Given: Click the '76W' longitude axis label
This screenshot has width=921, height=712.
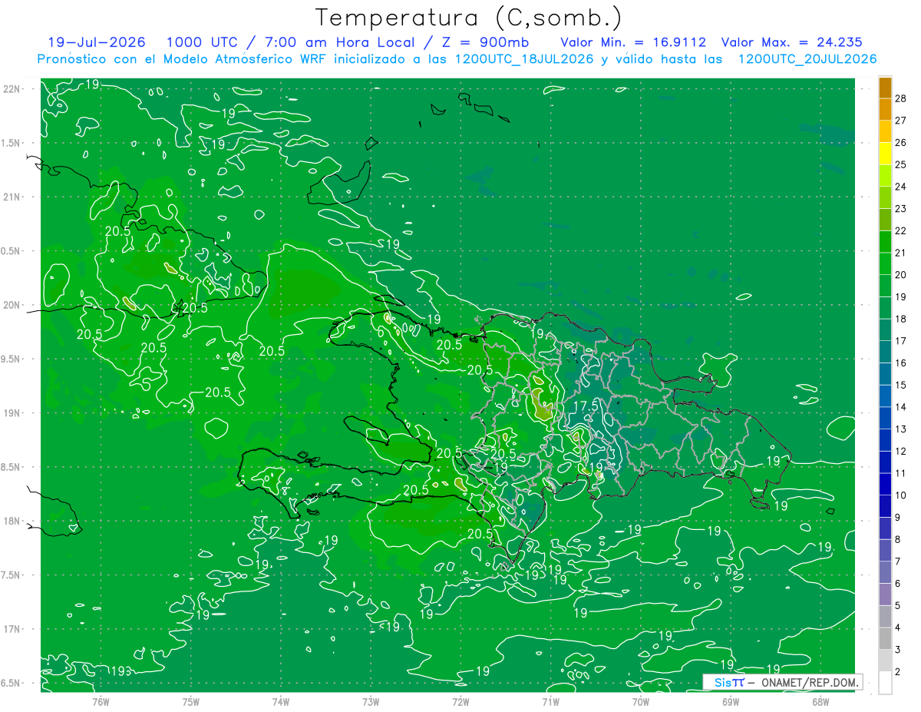Looking at the screenshot, I should pyautogui.click(x=101, y=701).
